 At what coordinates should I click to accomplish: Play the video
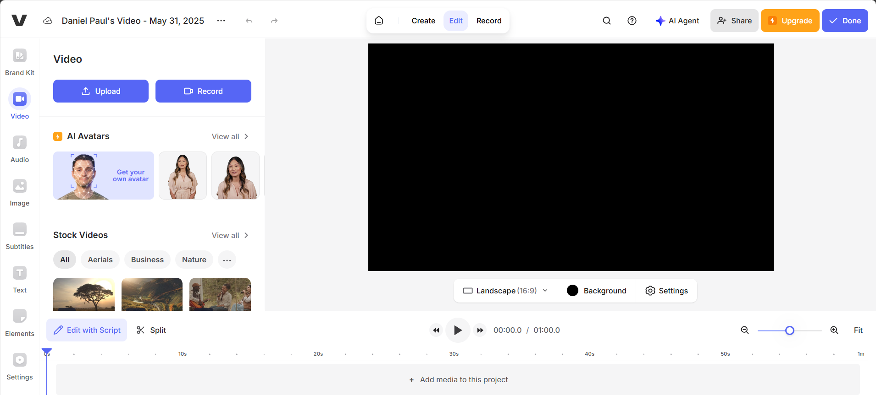click(458, 330)
